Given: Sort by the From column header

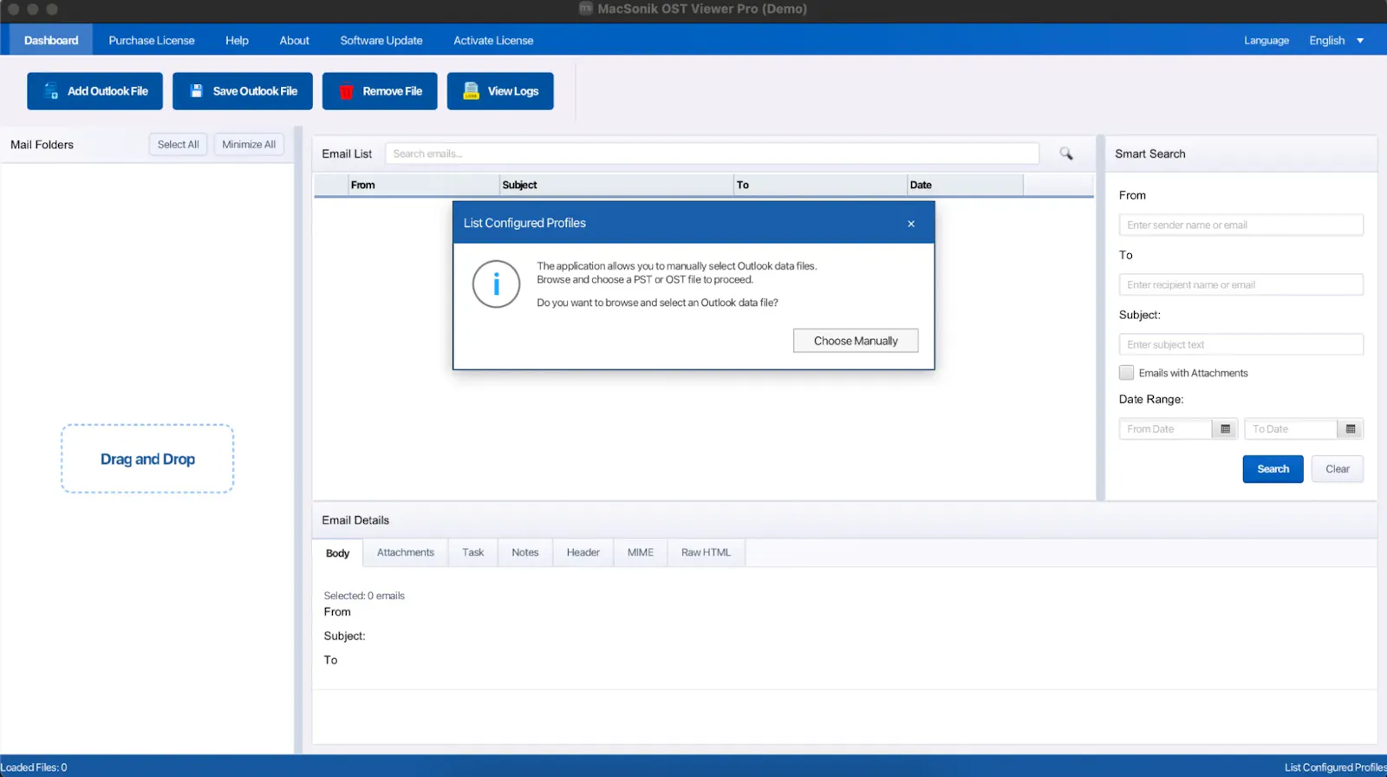Looking at the screenshot, I should 424,185.
